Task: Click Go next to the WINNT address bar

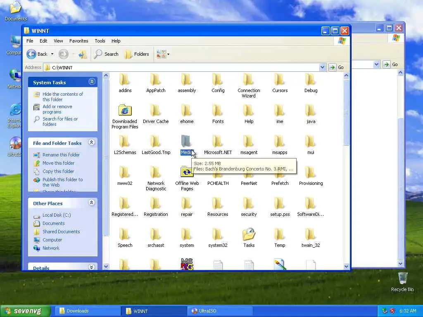Action: click(x=337, y=67)
